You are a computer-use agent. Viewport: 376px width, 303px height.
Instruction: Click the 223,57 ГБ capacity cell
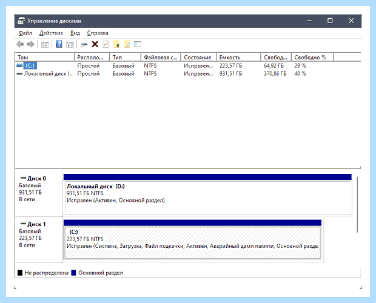click(x=230, y=65)
